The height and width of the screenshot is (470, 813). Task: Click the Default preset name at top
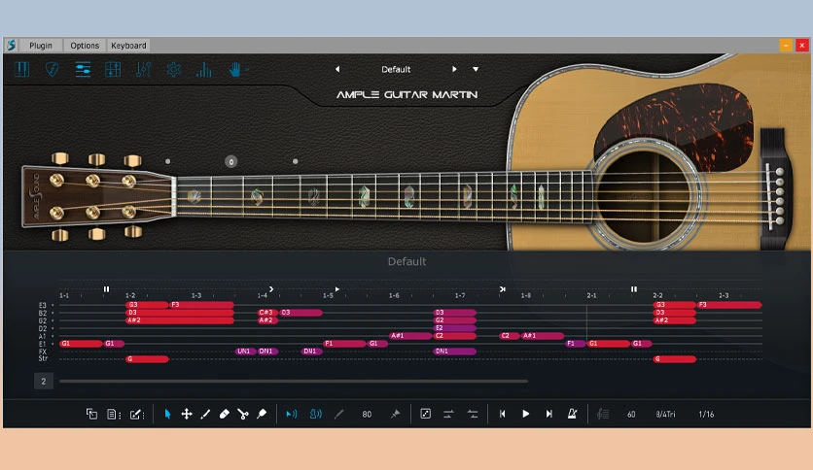[x=396, y=69]
